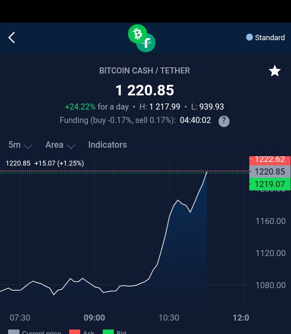
Task: Select the Standard account indicator
Action: (265, 37)
